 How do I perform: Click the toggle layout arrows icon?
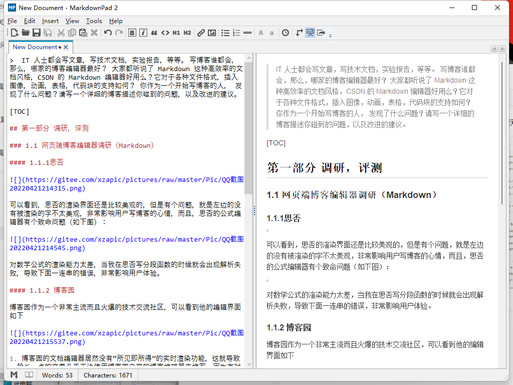click(x=299, y=33)
